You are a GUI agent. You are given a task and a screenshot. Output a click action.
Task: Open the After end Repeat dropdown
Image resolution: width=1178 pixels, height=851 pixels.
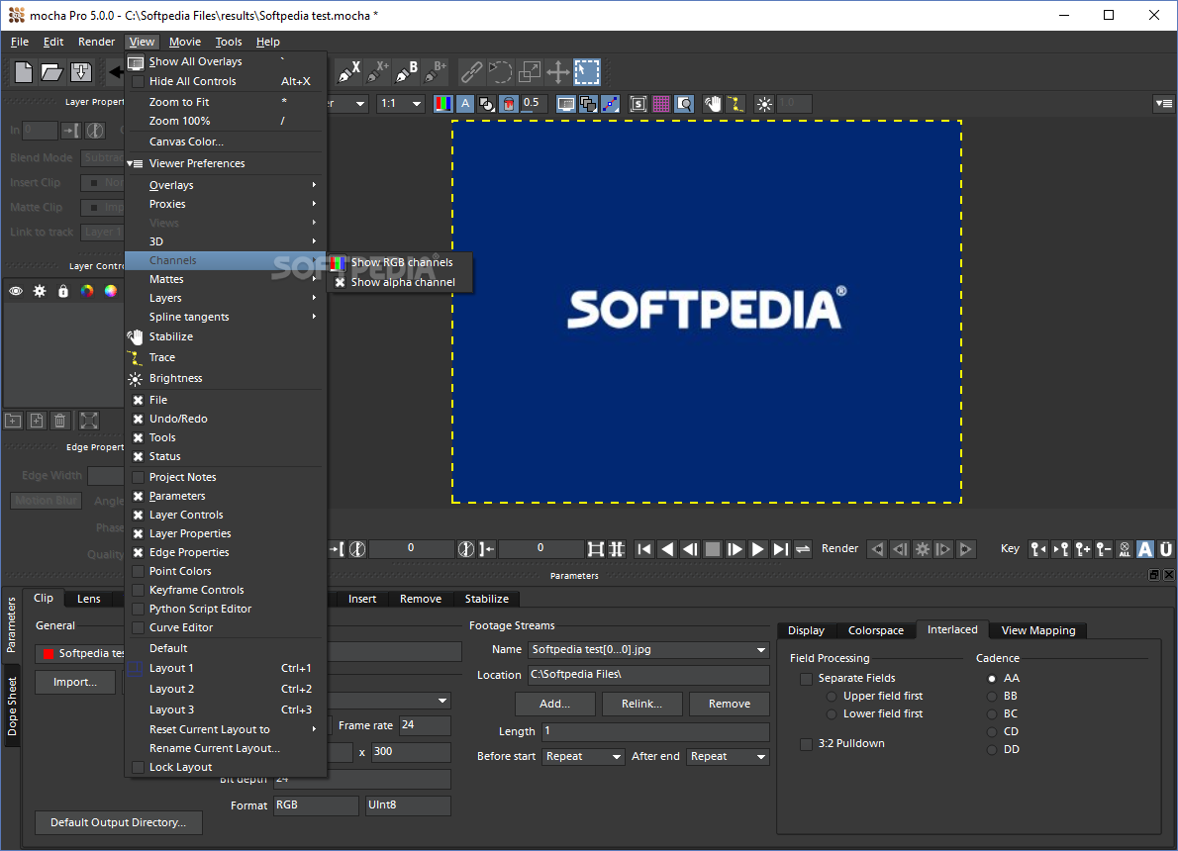[728, 756]
